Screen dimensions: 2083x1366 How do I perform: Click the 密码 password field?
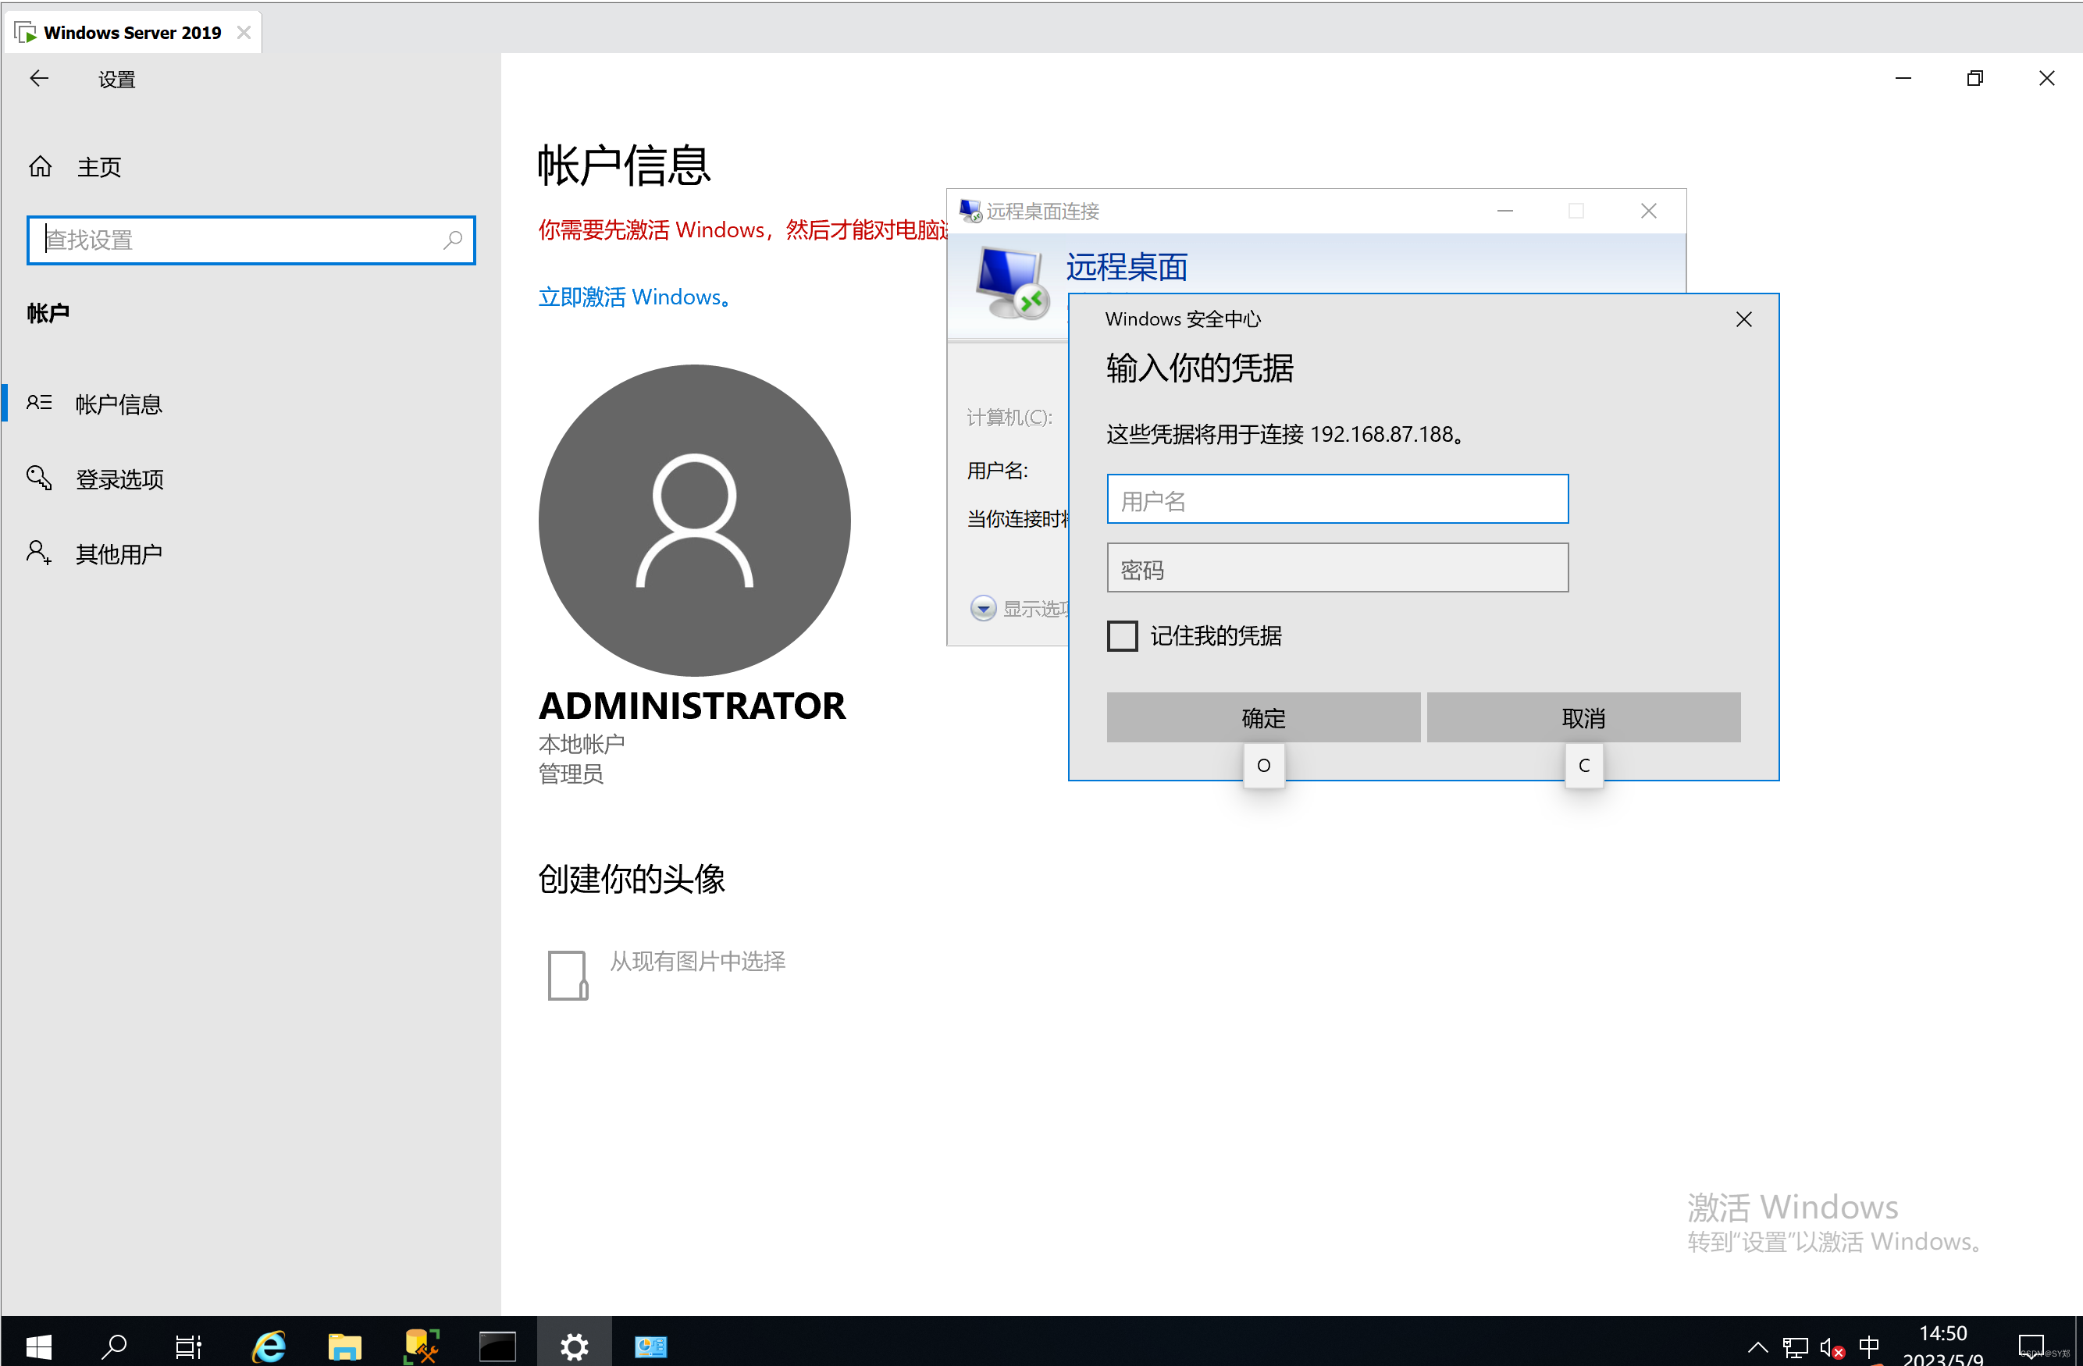click(x=1337, y=569)
